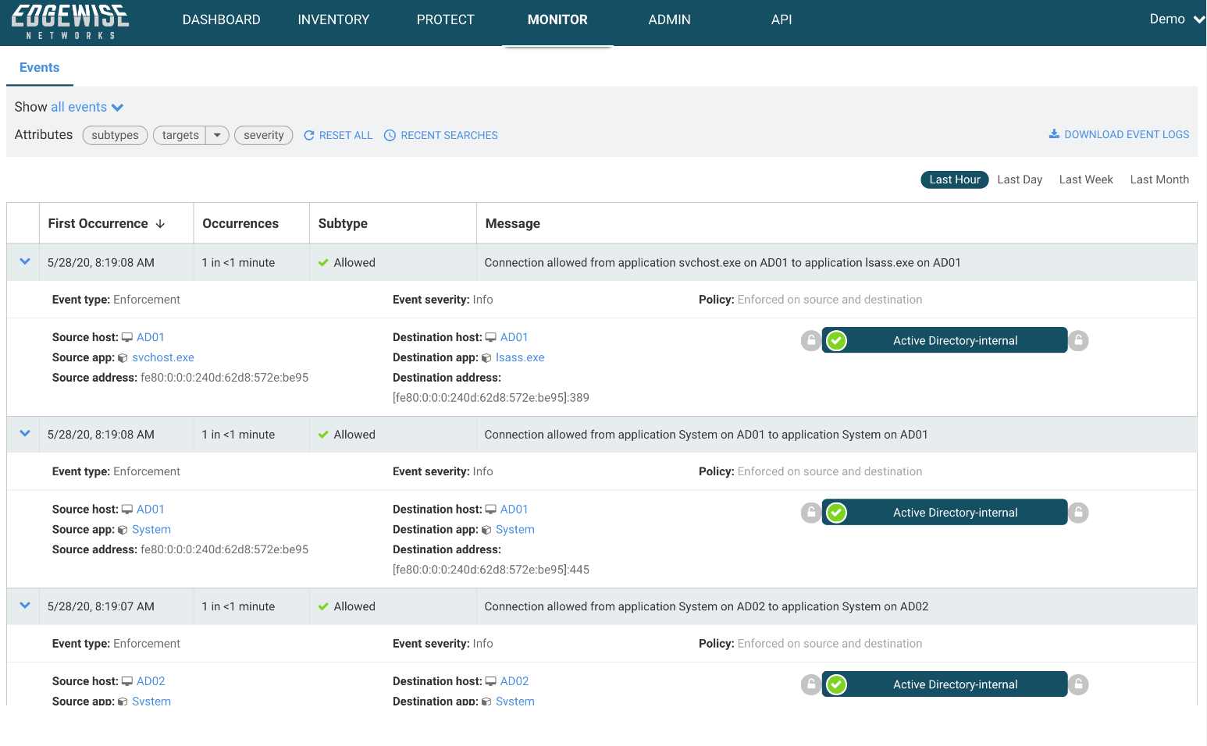Open destination app lsass.exe link
Viewport: 1207px width, 746px height.
click(520, 357)
